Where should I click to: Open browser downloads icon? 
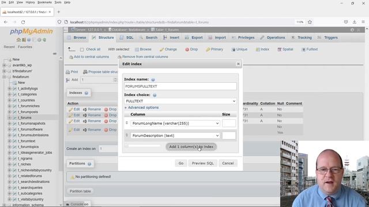355,22
